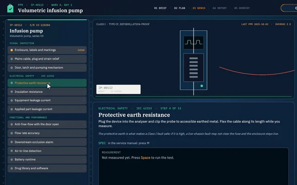Click the 'LAST PPM 2025-10-02' text
This screenshot has height=185, width=297.
click(x=255, y=24)
